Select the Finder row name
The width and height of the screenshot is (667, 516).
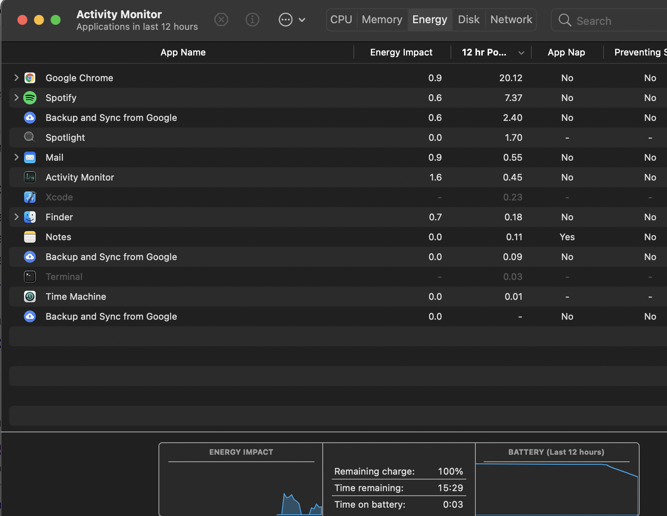click(59, 217)
